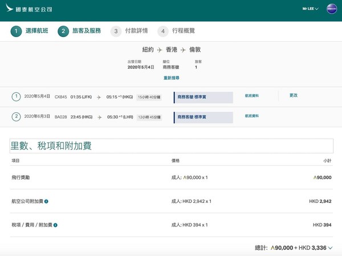This screenshot has height=256, width=342.
Task: Click the step 2 circle icon
Action: tap(63, 31)
